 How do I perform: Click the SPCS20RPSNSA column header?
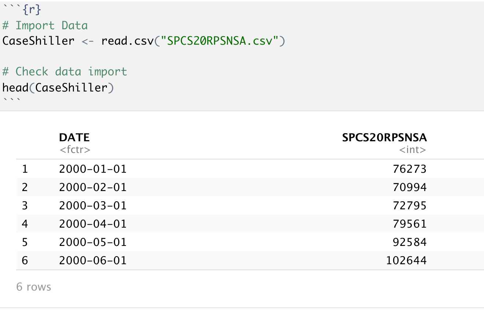pyautogui.click(x=384, y=138)
